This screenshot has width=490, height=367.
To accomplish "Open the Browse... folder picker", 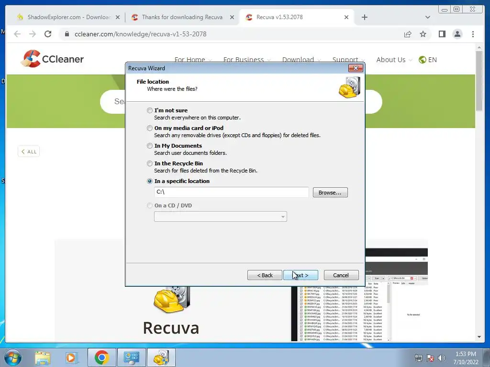I will [x=330, y=193].
